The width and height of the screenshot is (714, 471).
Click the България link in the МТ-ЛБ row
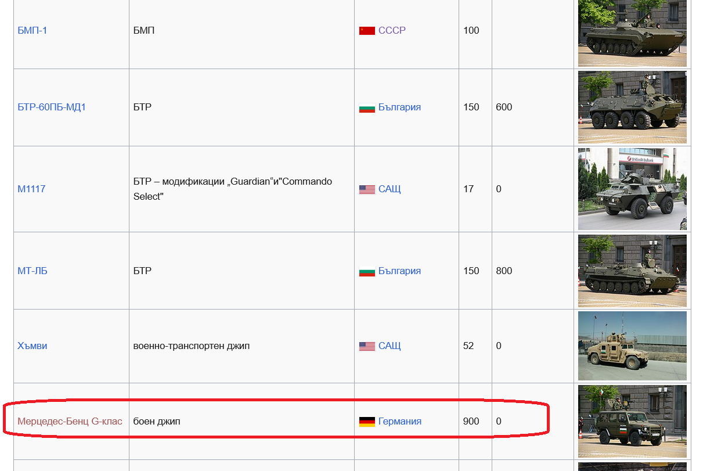[399, 271]
